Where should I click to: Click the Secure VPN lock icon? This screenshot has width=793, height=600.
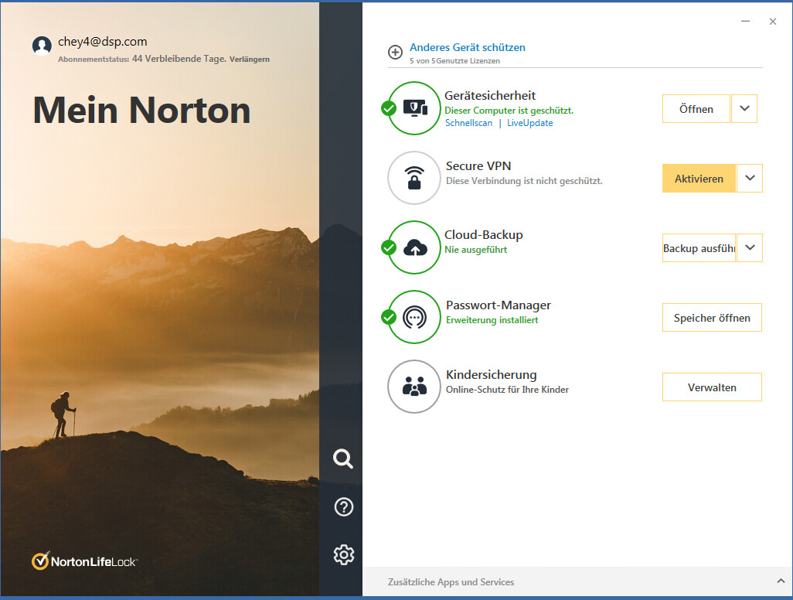tap(414, 178)
